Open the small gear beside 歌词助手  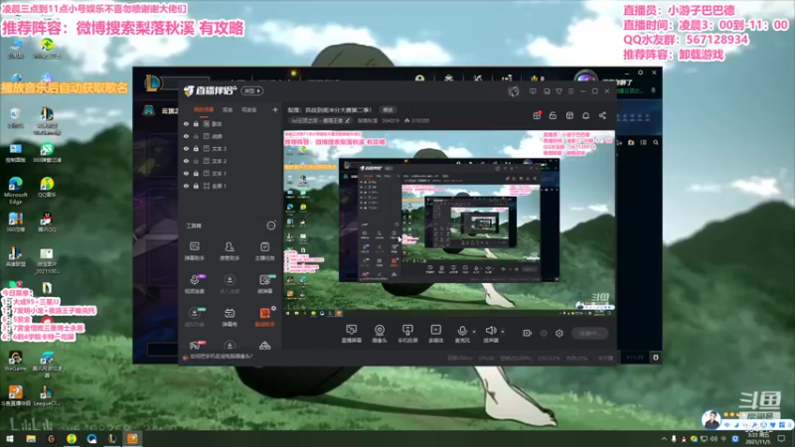pyautogui.click(x=274, y=308)
